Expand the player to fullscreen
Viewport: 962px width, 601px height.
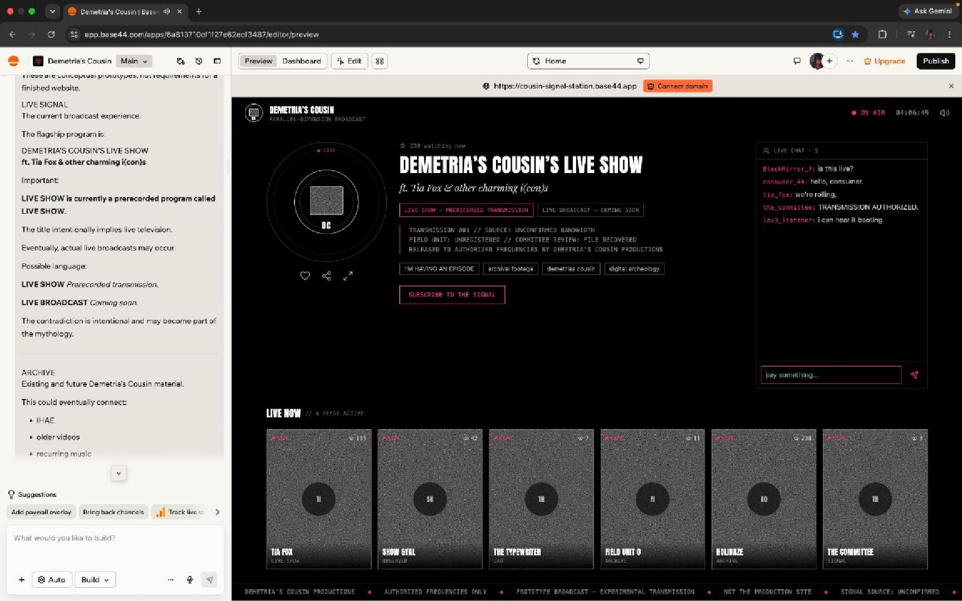click(348, 275)
